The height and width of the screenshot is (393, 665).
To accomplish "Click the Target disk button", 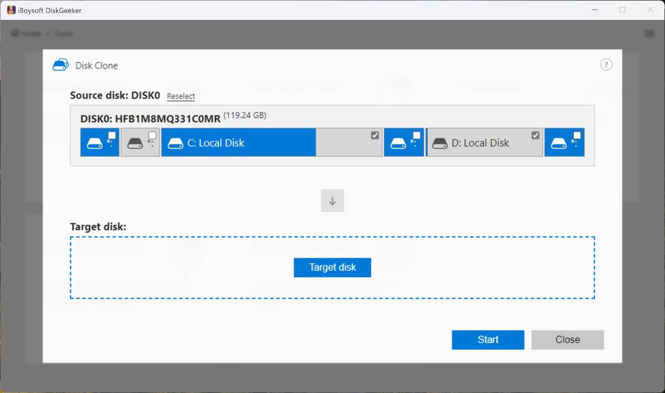I will (332, 267).
